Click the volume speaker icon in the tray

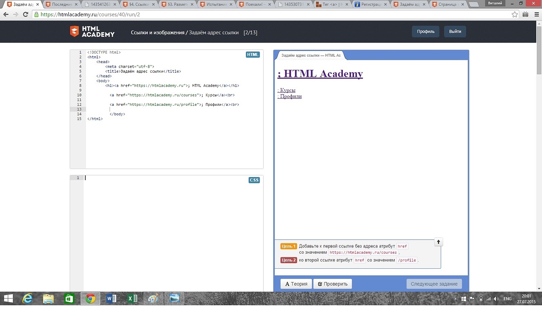point(496,299)
